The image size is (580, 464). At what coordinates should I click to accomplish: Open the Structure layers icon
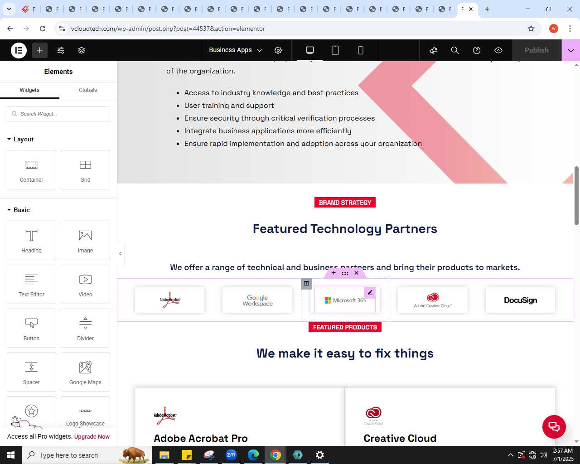[x=82, y=50]
